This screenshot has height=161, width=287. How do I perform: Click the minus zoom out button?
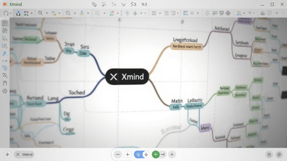click(x=118, y=155)
